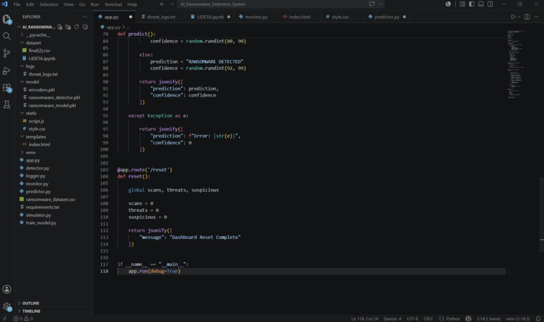Screen dimensions: 544x322
Task: Click New File icon in Explorer header
Action: click(x=60, y=27)
